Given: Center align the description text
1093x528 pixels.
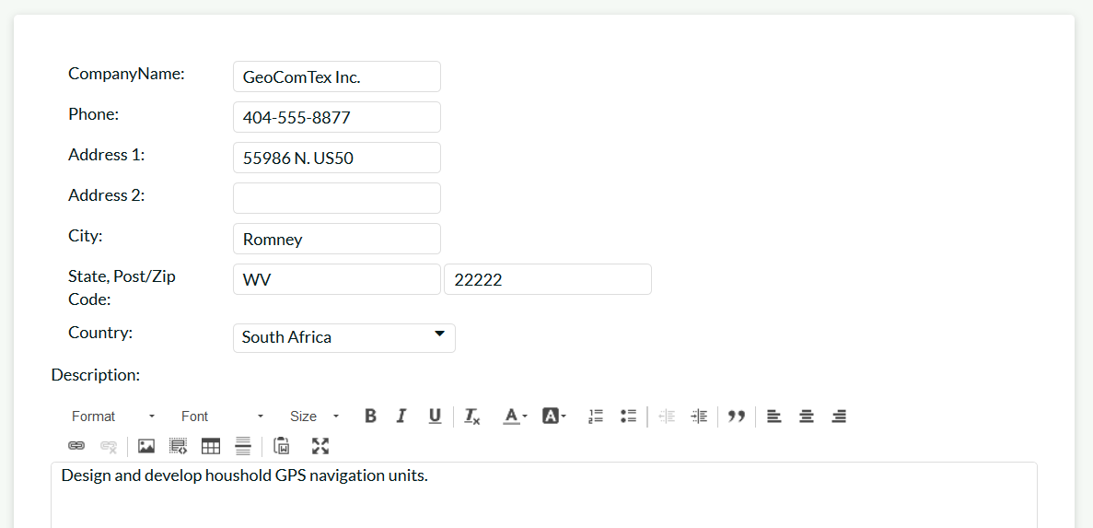Looking at the screenshot, I should [x=807, y=417].
